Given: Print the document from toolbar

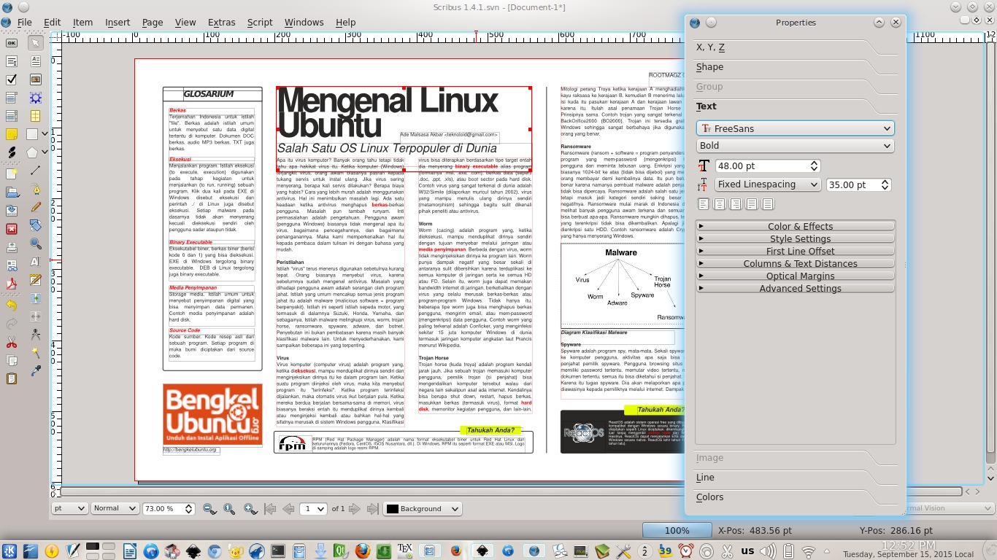Looking at the screenshot, I should [11, 247].
